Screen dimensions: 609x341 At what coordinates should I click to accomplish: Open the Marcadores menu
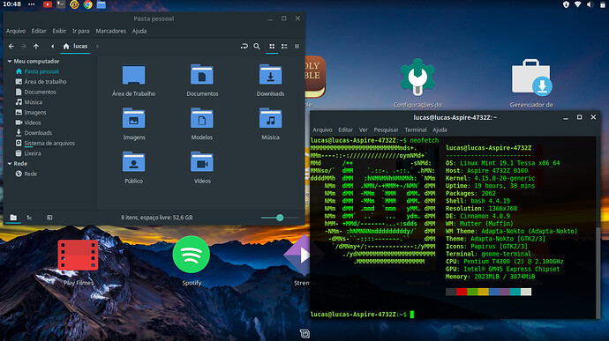110,31
